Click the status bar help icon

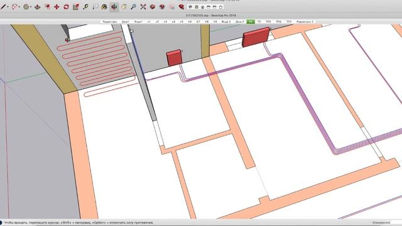pyautogui.click(x=1, y=222)
